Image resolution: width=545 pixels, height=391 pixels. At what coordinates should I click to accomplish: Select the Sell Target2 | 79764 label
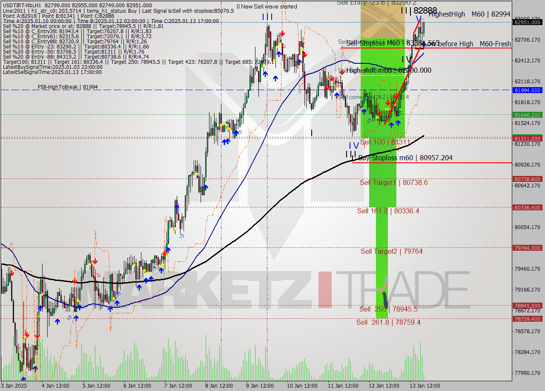click(x=392, y=251)
